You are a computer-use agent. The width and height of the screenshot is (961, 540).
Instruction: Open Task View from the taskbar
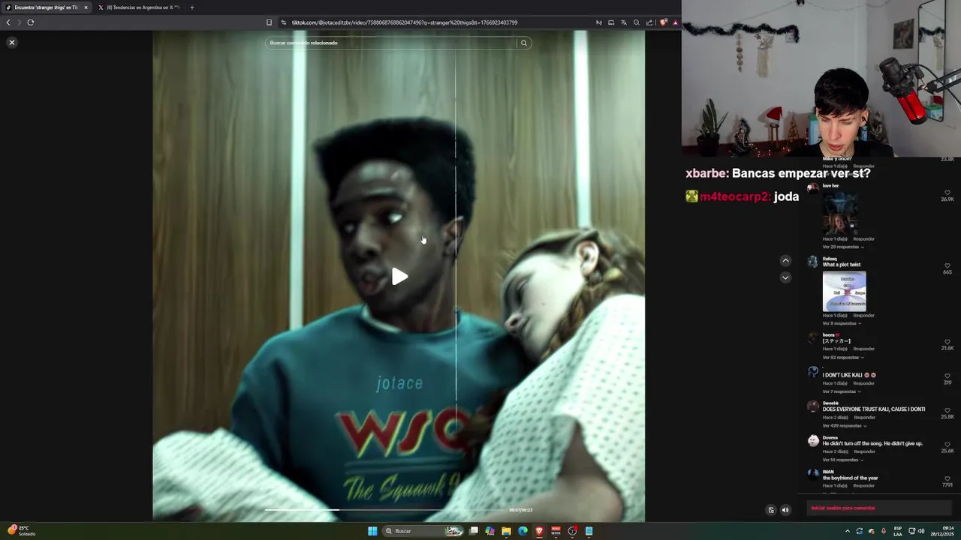click(474, 531)
